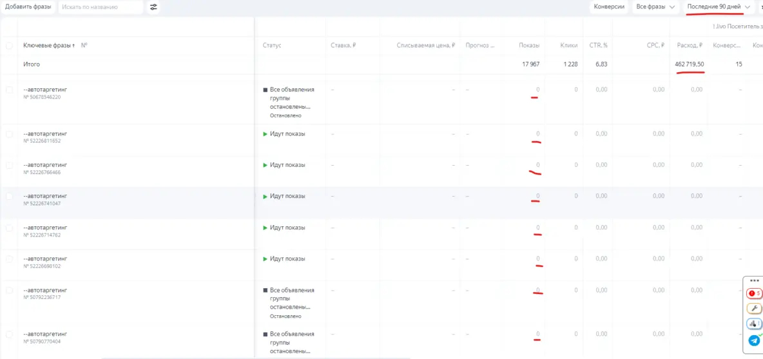Sort by 'Списываемая цена, ₽' column header
This screenshot has width=763, height=359.
pyautogui.click(x=425, y=45)
